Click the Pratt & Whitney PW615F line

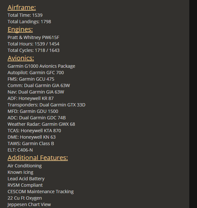[x=33, y=37]
